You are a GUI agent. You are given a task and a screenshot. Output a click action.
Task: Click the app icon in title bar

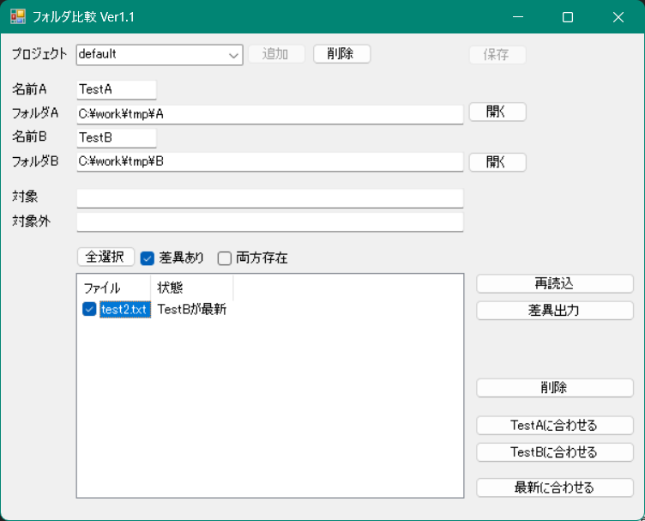[x=17, y=17]
